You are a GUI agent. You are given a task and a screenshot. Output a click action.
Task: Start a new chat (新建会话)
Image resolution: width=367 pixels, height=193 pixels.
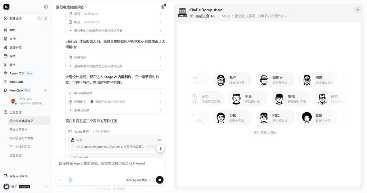pos(26,18)
